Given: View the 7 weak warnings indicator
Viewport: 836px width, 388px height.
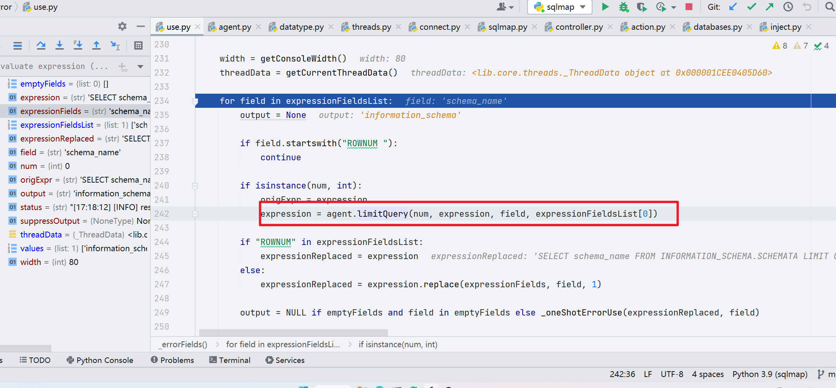Looking at the screenshot, I should pos(800,46).
